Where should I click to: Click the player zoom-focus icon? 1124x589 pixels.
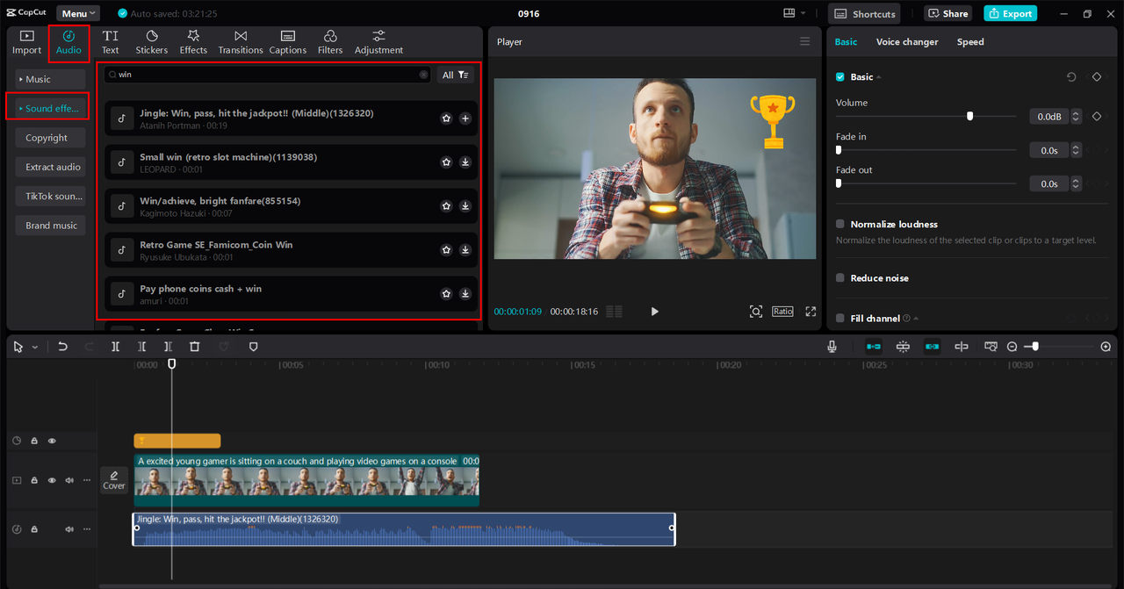756,312
